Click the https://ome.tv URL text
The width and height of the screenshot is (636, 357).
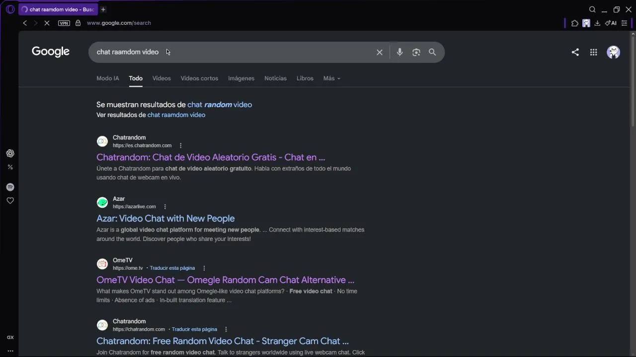tap(128, 268)
